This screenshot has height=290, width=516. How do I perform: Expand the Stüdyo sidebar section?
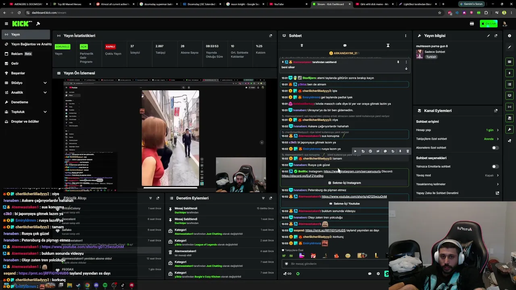pyautogui.click(x=45, y=83)
